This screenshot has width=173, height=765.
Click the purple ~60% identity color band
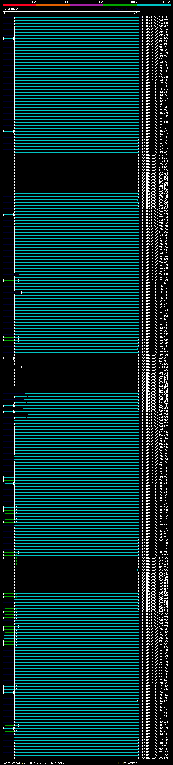pos(86,5)
